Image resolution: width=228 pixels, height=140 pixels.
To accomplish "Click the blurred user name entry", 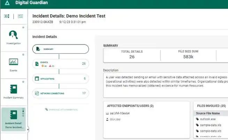I will click(115, 119).
